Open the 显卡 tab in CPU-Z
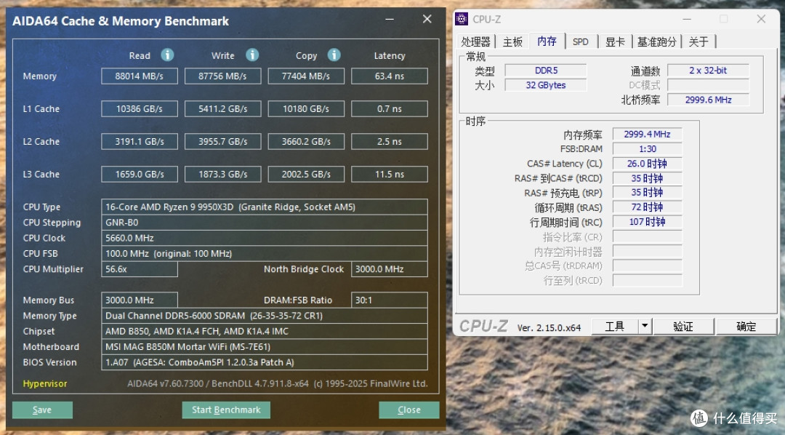785x435 pixels. 616,41
